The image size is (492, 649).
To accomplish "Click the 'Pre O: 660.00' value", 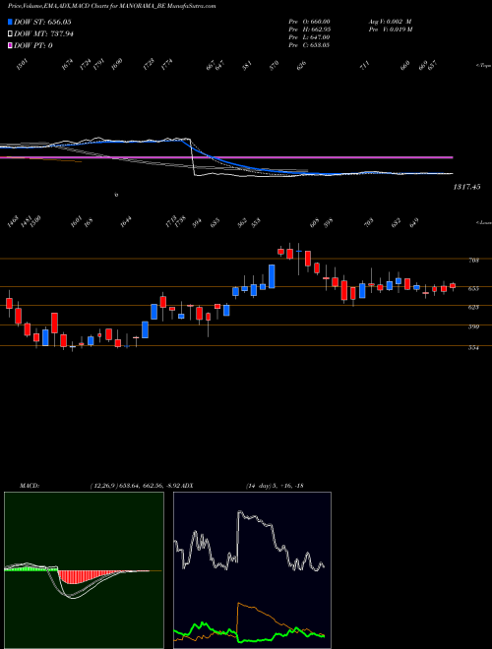I will tap(309, 22).
